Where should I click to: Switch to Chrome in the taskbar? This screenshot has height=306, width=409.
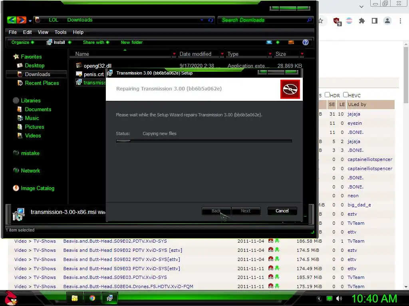(x=92, y=298)
